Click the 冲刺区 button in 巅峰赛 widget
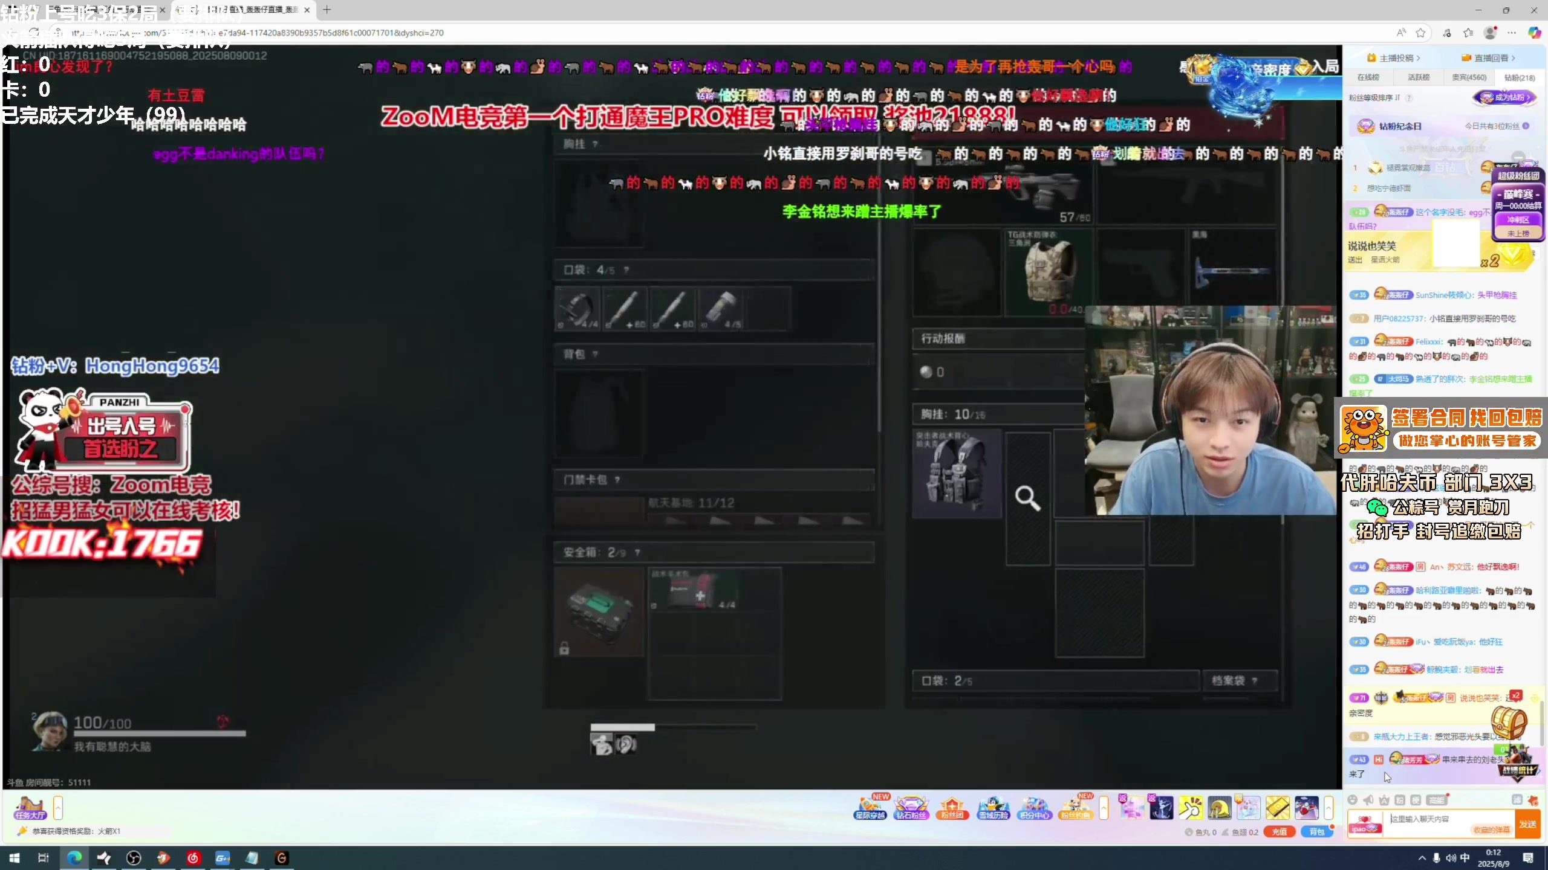The image size is (1548, 870). tap(1518, 220)
